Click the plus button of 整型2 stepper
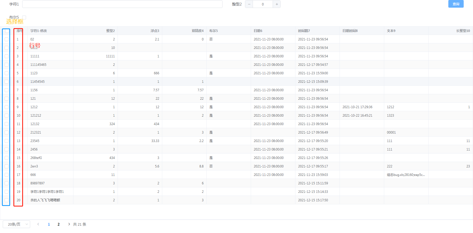Screen dimensions: 473x233 click(277, 4)
